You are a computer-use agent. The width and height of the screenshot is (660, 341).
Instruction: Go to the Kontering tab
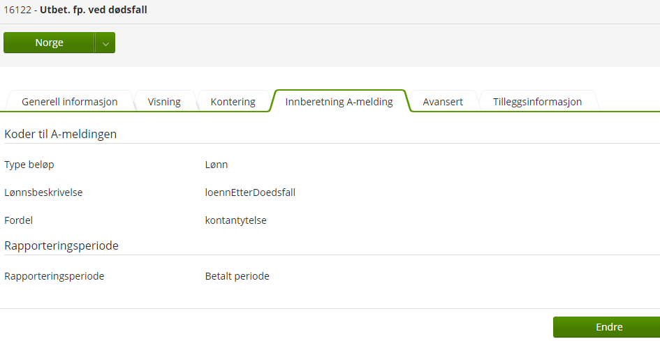click(233, 102)
